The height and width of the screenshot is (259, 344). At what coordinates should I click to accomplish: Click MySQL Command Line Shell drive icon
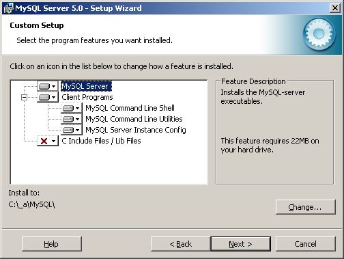point(68,108)
